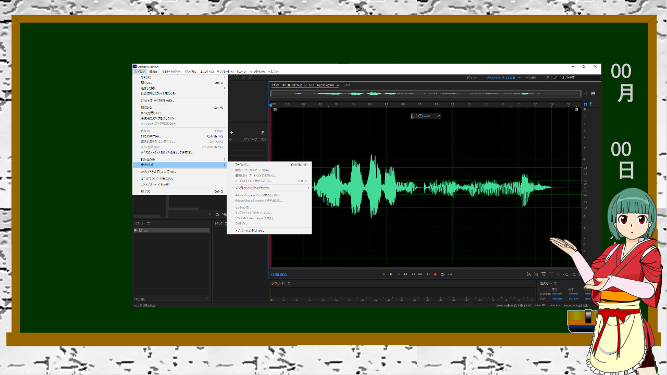
Task: Click the デフォルト workspace label
Action: click(472, 77)
